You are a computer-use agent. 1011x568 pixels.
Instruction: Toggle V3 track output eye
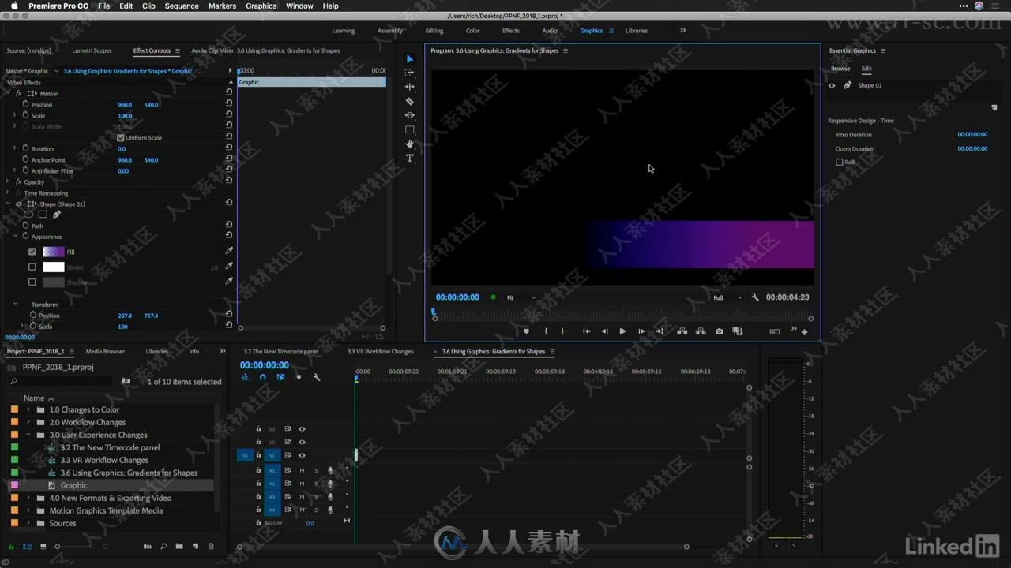pos(302,429)
